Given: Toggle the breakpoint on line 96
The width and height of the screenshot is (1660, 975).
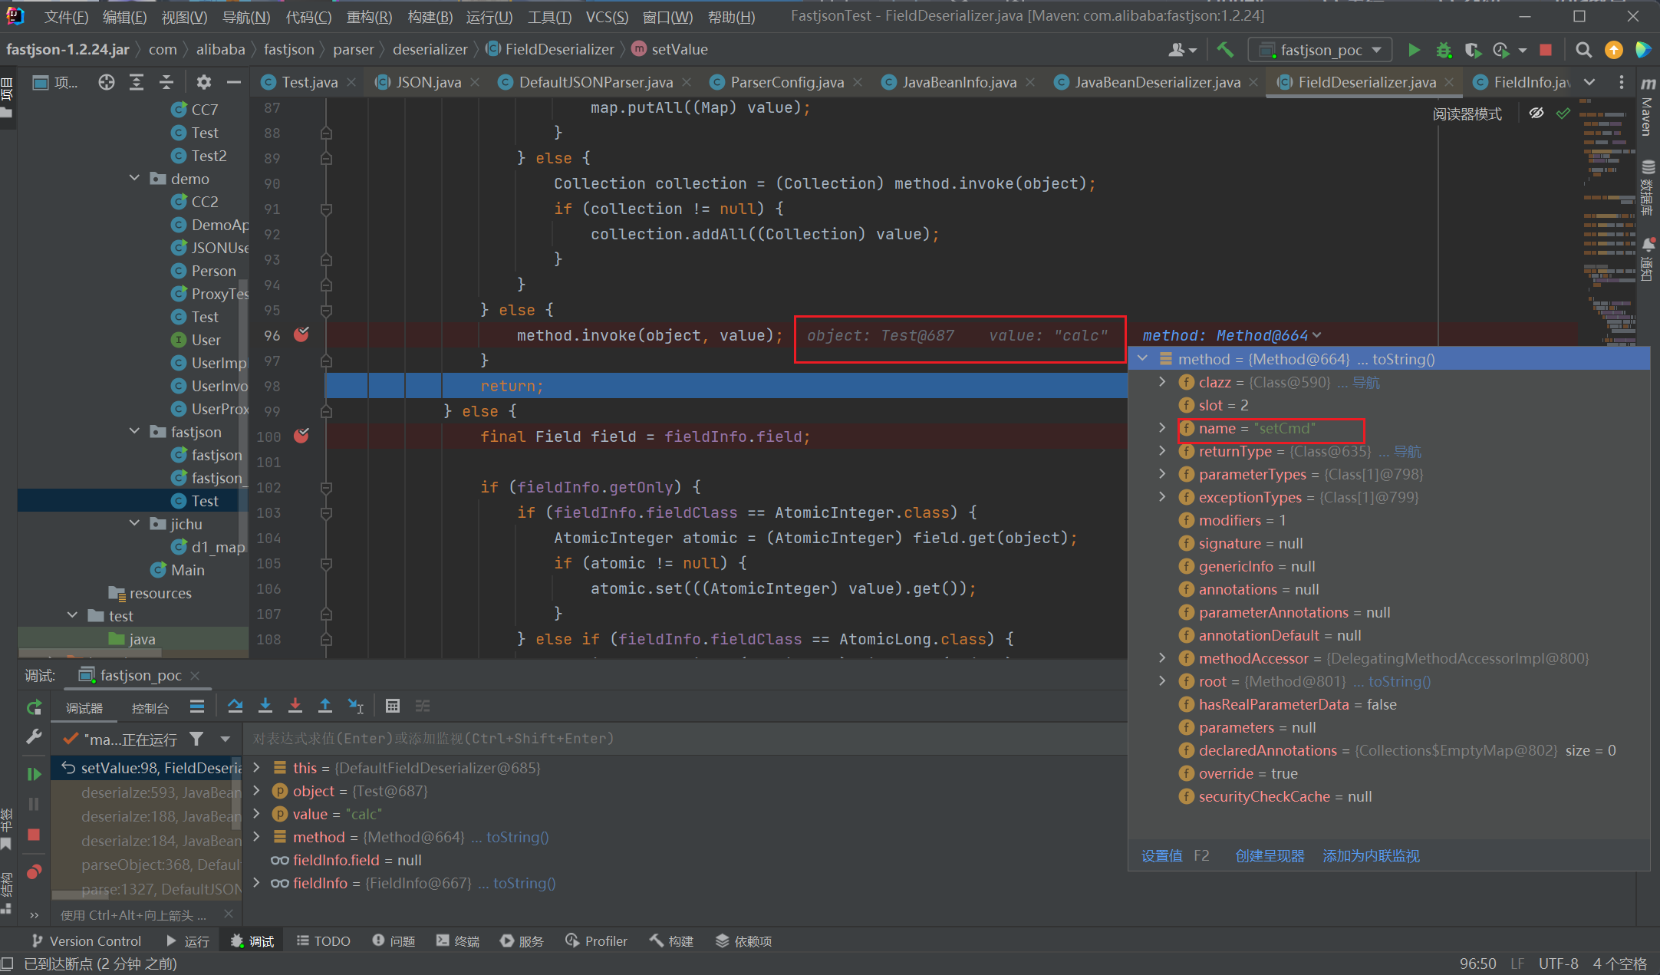Looking at the screenshot, I should click(x=301, y=335).
